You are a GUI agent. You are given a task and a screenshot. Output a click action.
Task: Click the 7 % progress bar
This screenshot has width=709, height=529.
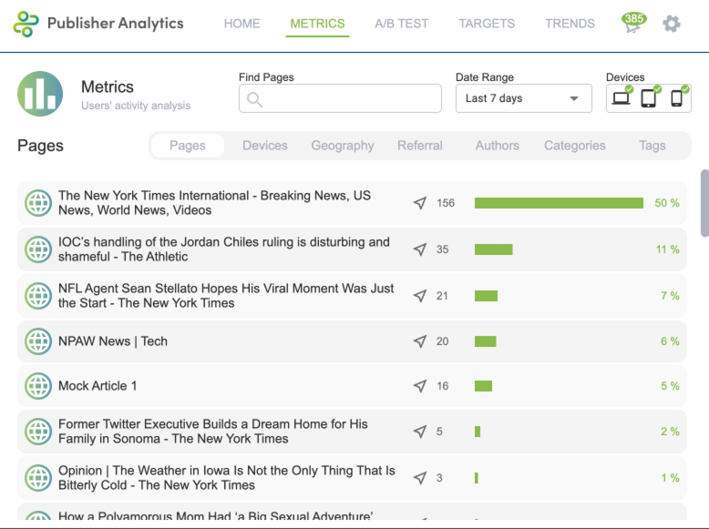486,296
